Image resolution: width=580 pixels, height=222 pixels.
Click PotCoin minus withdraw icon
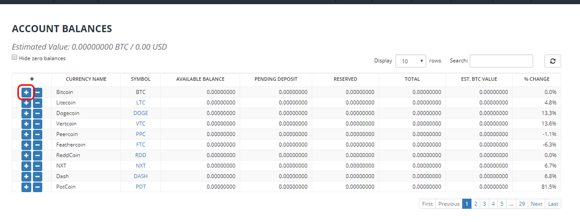[38, 187]
